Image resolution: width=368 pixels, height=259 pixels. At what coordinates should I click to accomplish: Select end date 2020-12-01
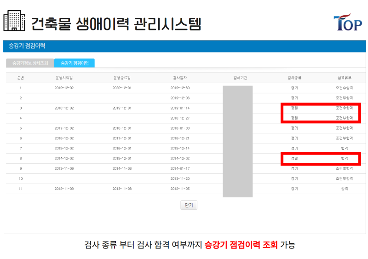122,88
